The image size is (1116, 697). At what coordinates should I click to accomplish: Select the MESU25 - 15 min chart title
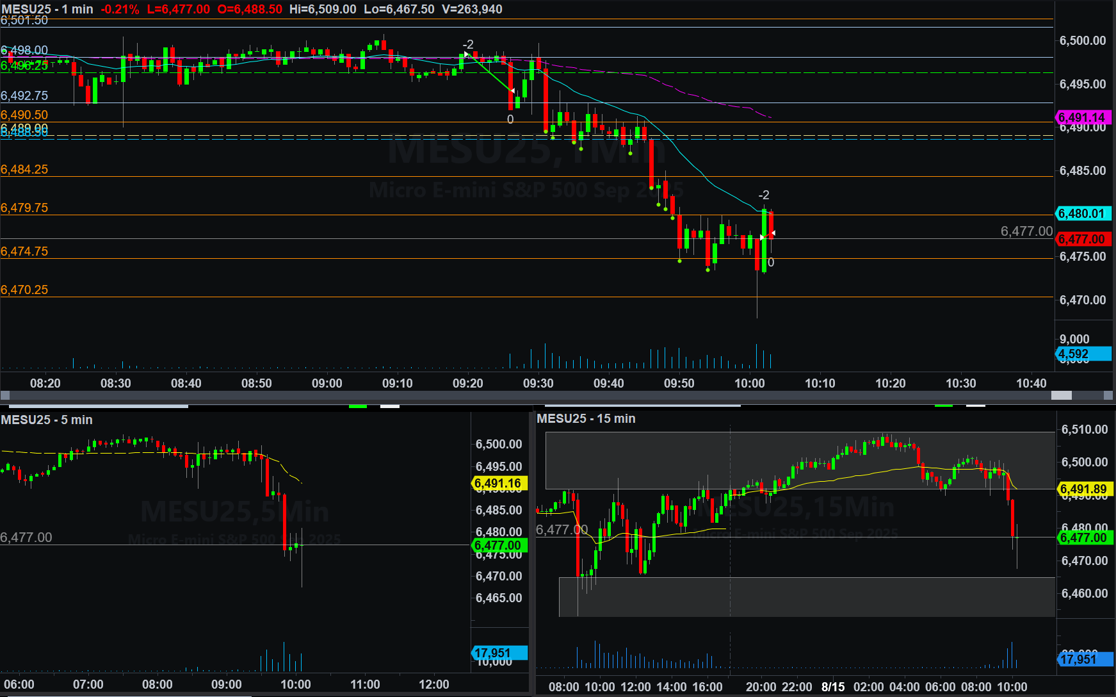(586, 418)
